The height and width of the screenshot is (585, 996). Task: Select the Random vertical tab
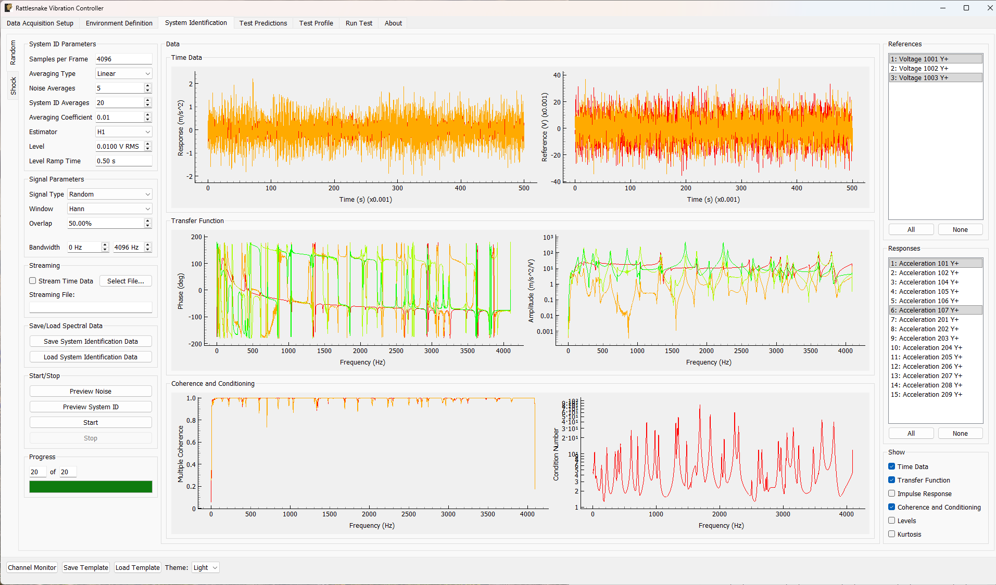click(13, 52)
